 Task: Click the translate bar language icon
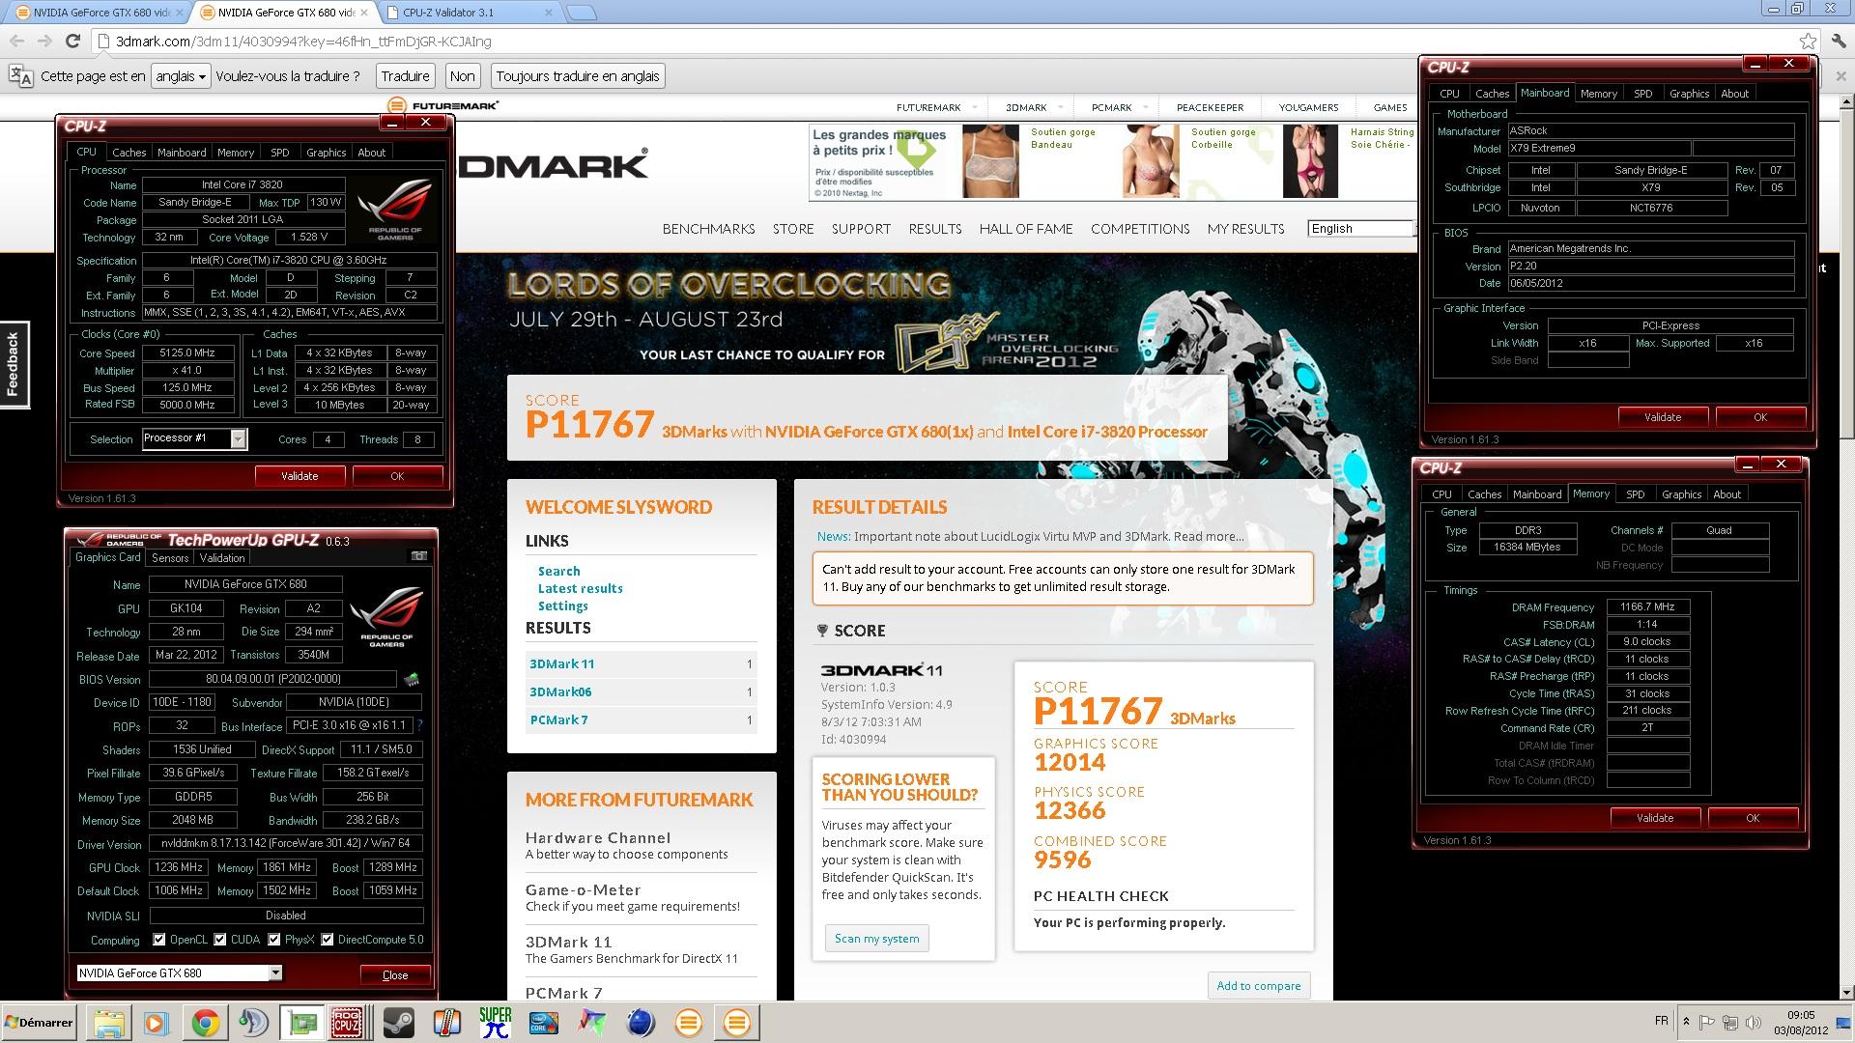click(x=21, y=76)
